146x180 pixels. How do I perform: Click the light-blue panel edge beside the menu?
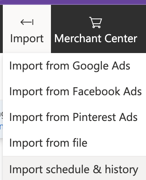click(x=1, y=119)
